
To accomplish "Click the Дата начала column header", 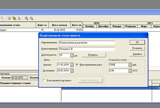I will pyautogui.click(x=59, y=25).
